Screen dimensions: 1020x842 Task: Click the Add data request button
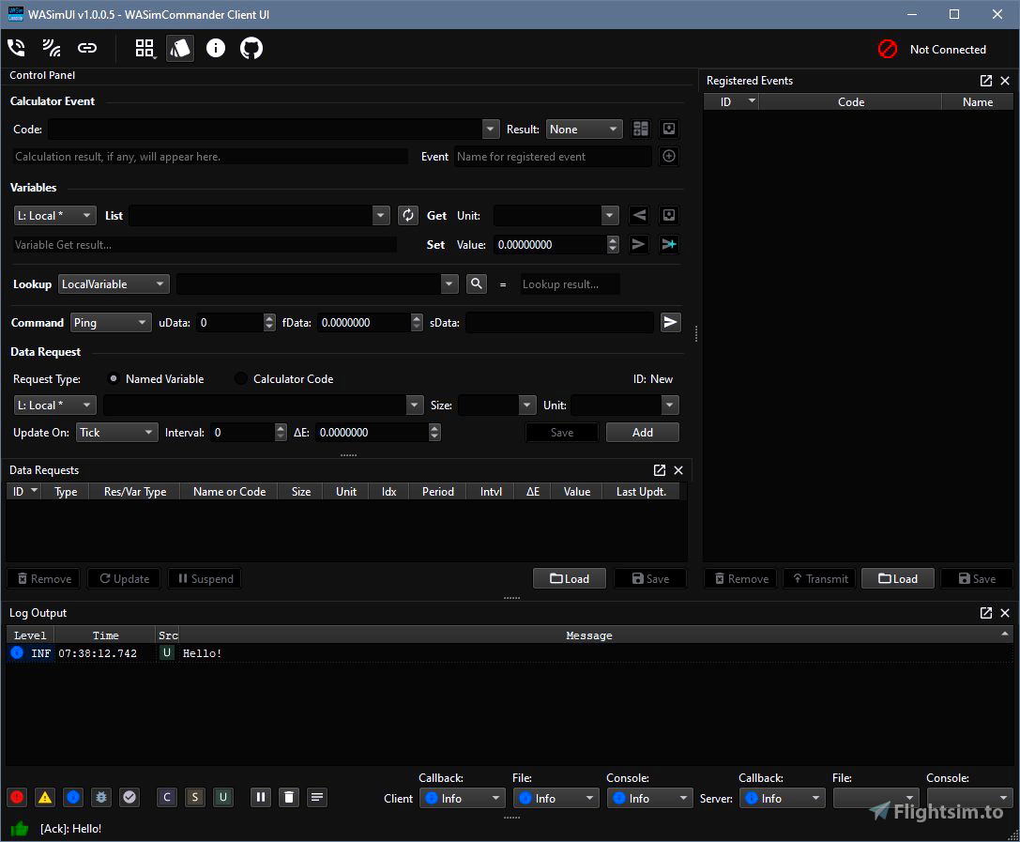pyautogui.click(x=643, y=432)
